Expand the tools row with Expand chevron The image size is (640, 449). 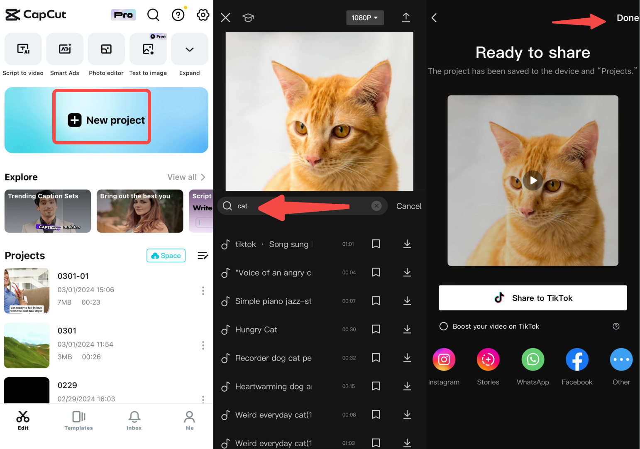click(189, 49)
